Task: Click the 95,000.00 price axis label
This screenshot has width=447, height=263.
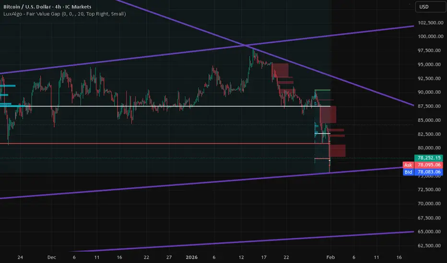Action: (x=430, y=65)
